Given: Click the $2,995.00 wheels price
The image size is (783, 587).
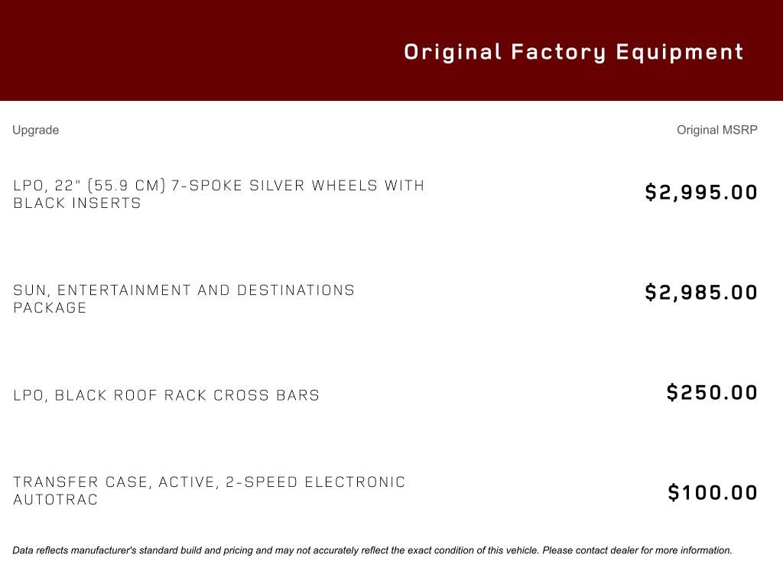Looking at the screenshot, I should 701,192.
